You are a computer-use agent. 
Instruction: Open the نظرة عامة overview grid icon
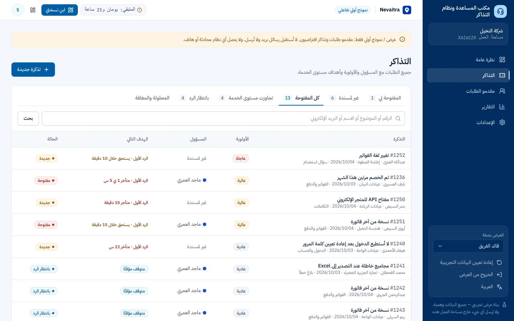[x=502, y=60]
